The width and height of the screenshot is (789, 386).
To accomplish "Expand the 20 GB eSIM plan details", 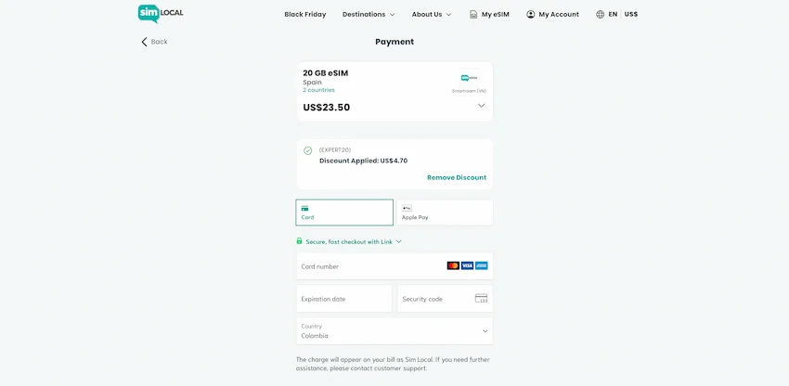I will point(481,106).
